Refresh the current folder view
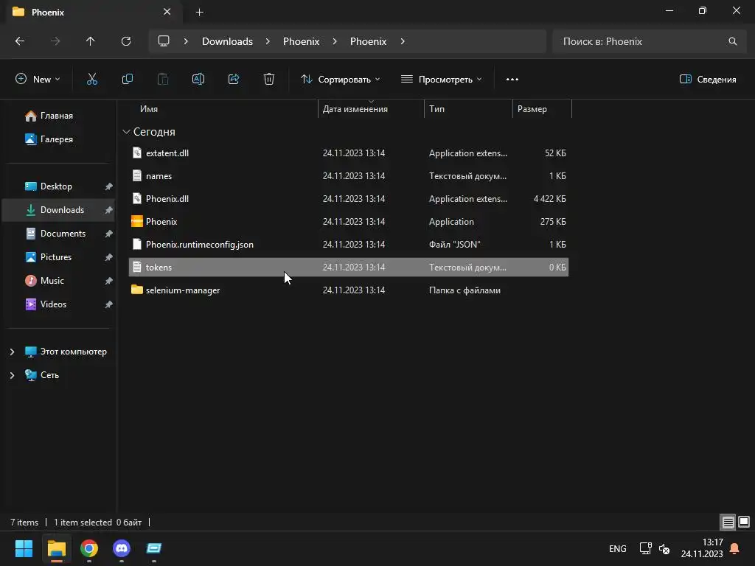Image resolution: width=755 pixels, height=566 pixels. (126, 41)
